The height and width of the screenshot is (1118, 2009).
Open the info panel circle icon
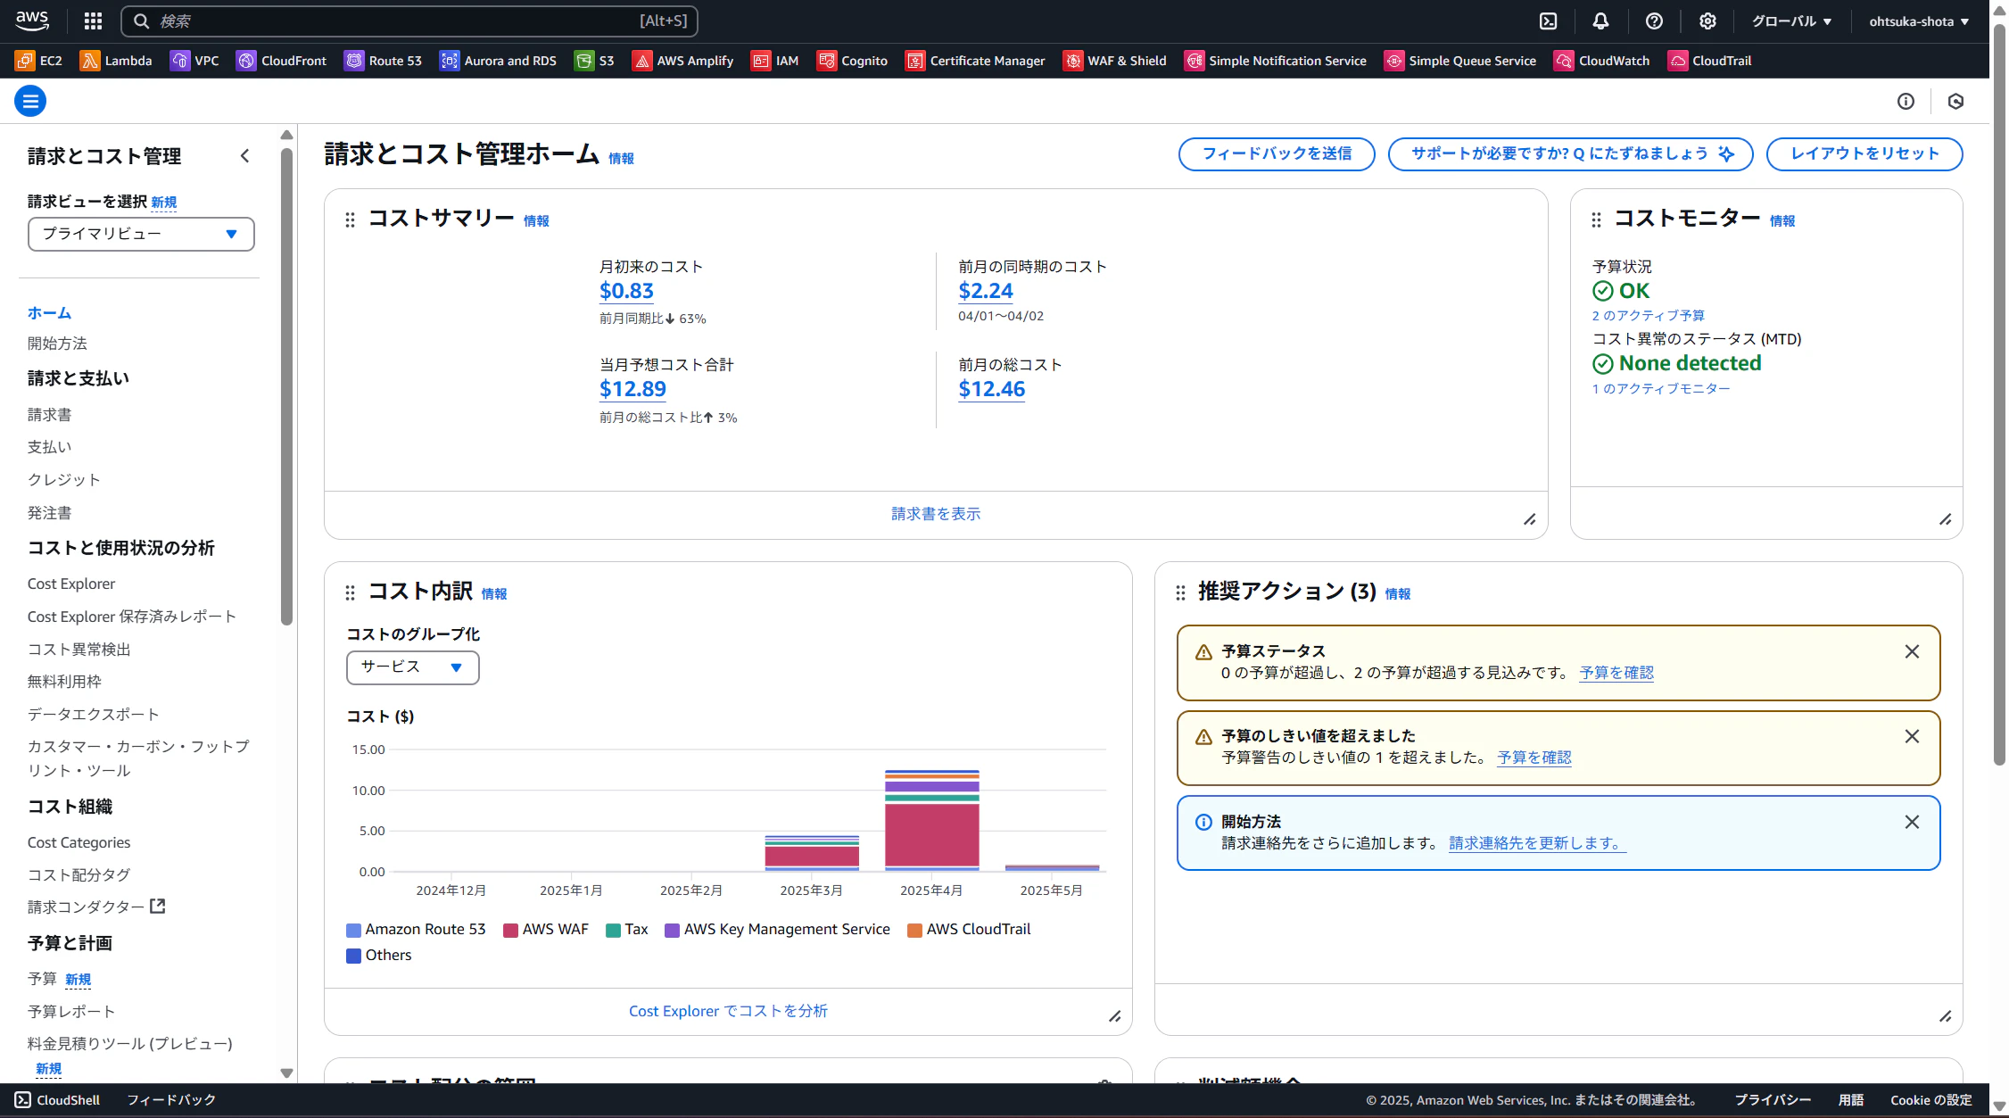click(1906, 101)
